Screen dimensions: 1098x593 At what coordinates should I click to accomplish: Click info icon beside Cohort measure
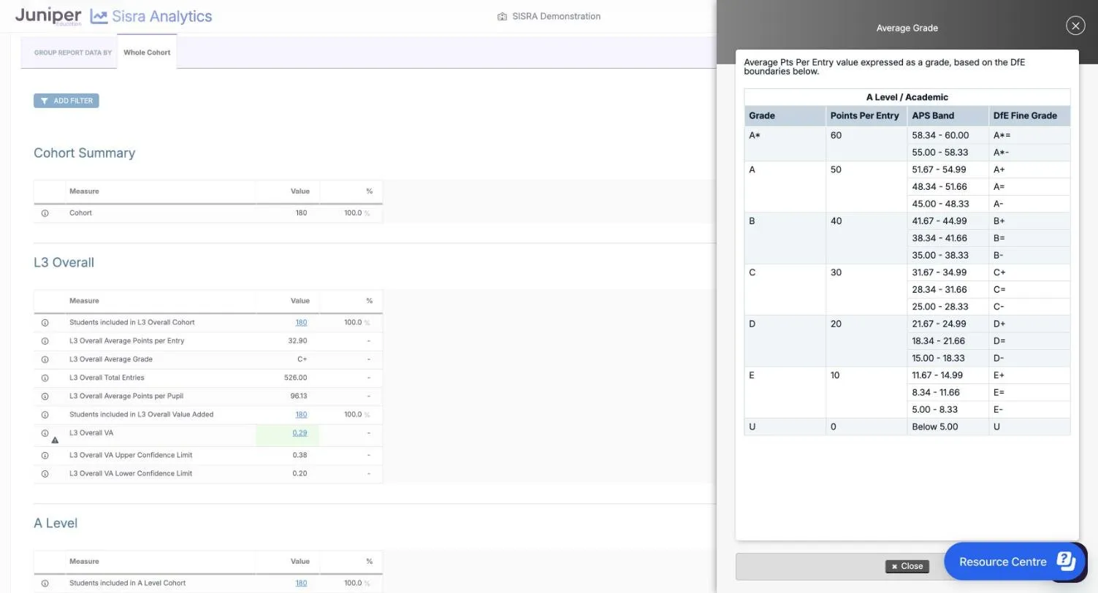tap(45, 213)
